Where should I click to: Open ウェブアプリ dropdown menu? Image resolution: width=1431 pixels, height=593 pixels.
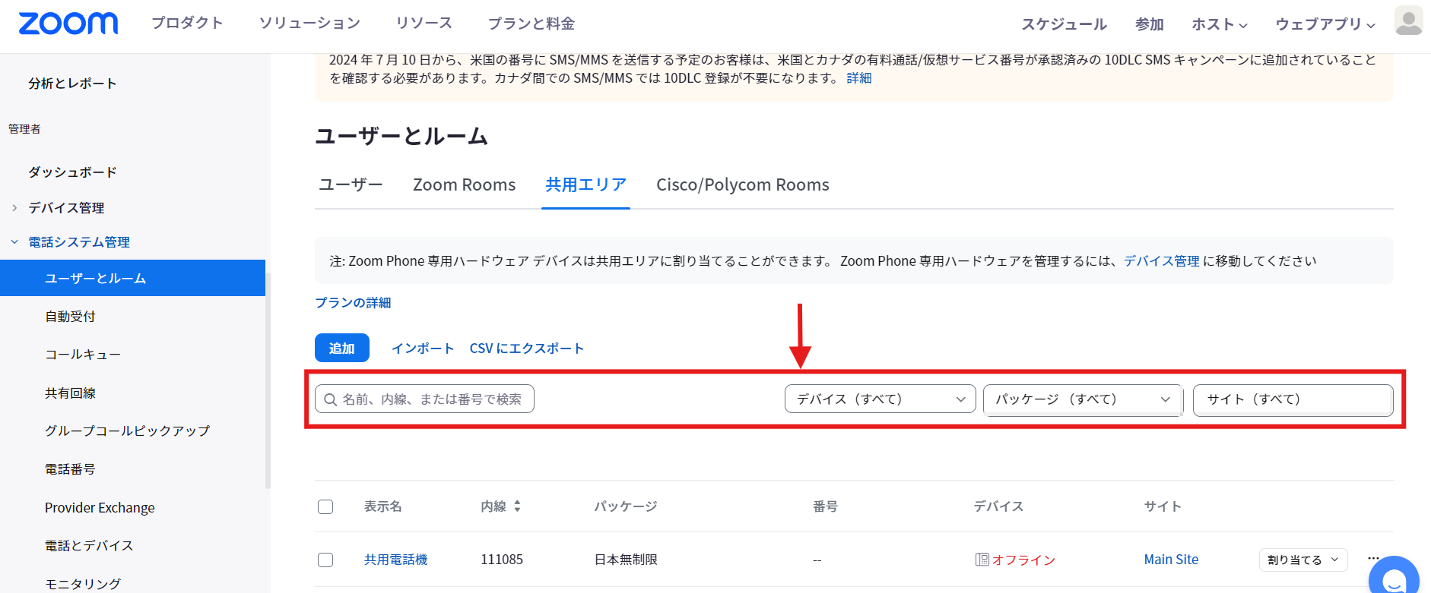tap(1325, 24)
